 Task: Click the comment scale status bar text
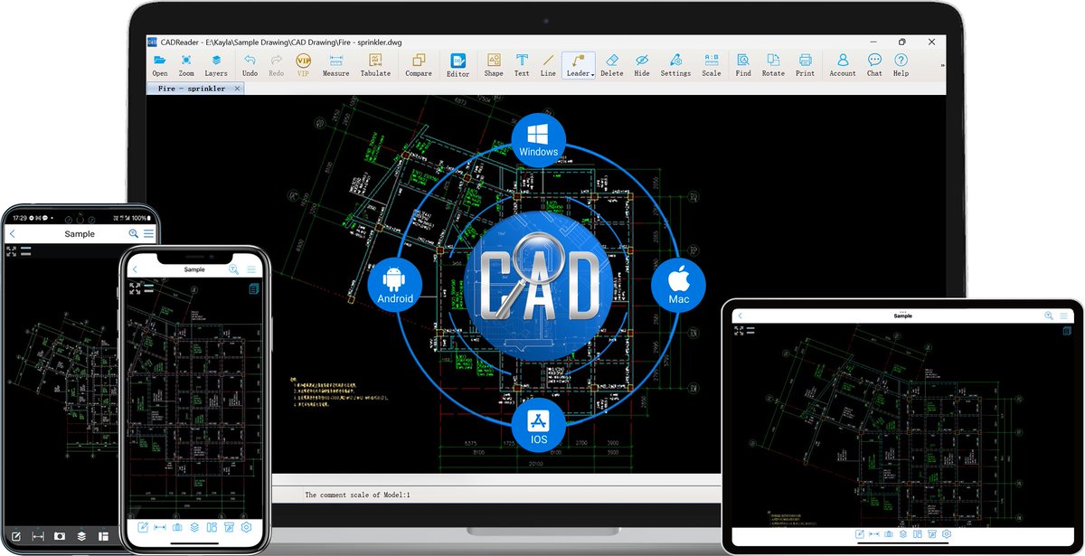(x=357, y=495)
